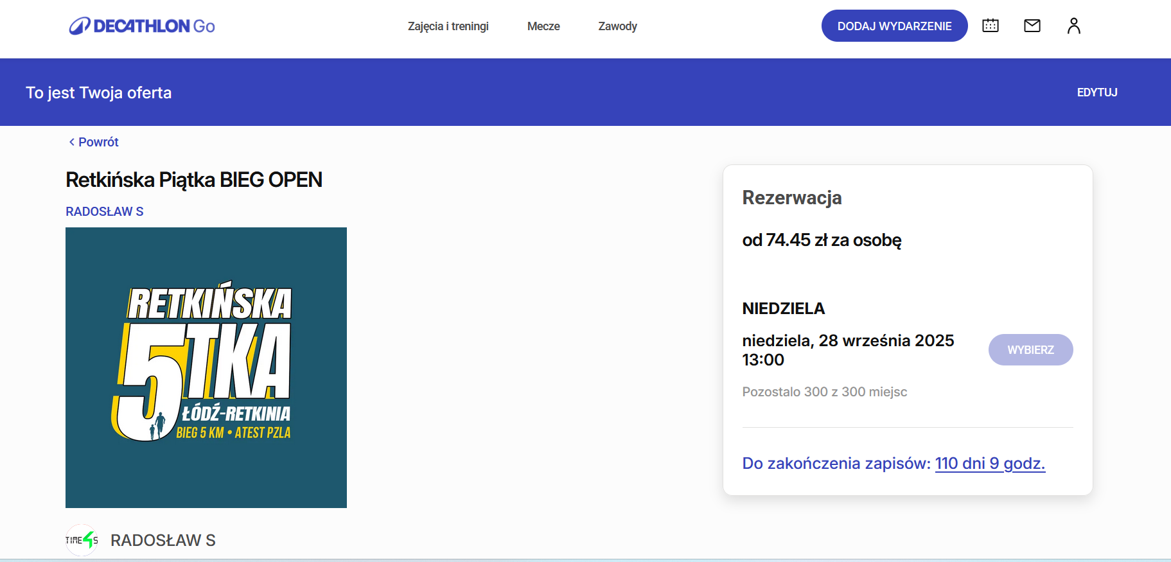Open the Mecze menu item
The width and height of the screenshot is (1171, 562).
543,26
